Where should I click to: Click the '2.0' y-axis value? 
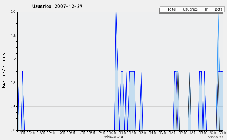[x=13, y=12]
